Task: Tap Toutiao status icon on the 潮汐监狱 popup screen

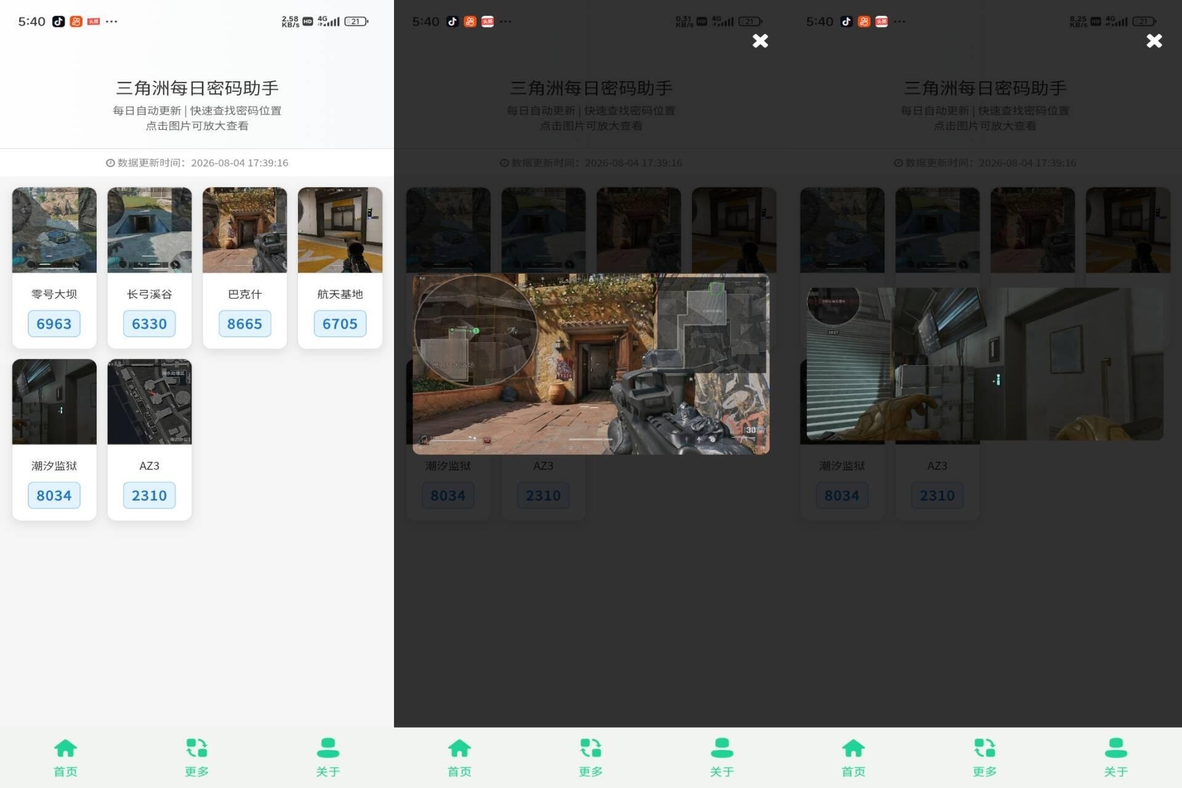Action: point(882,22)
